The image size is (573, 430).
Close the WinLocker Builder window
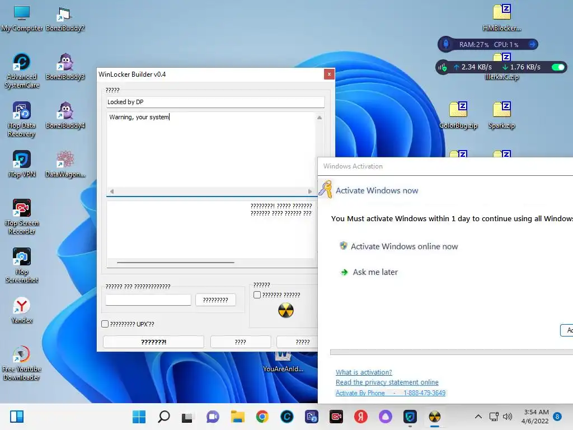[329, 74]
